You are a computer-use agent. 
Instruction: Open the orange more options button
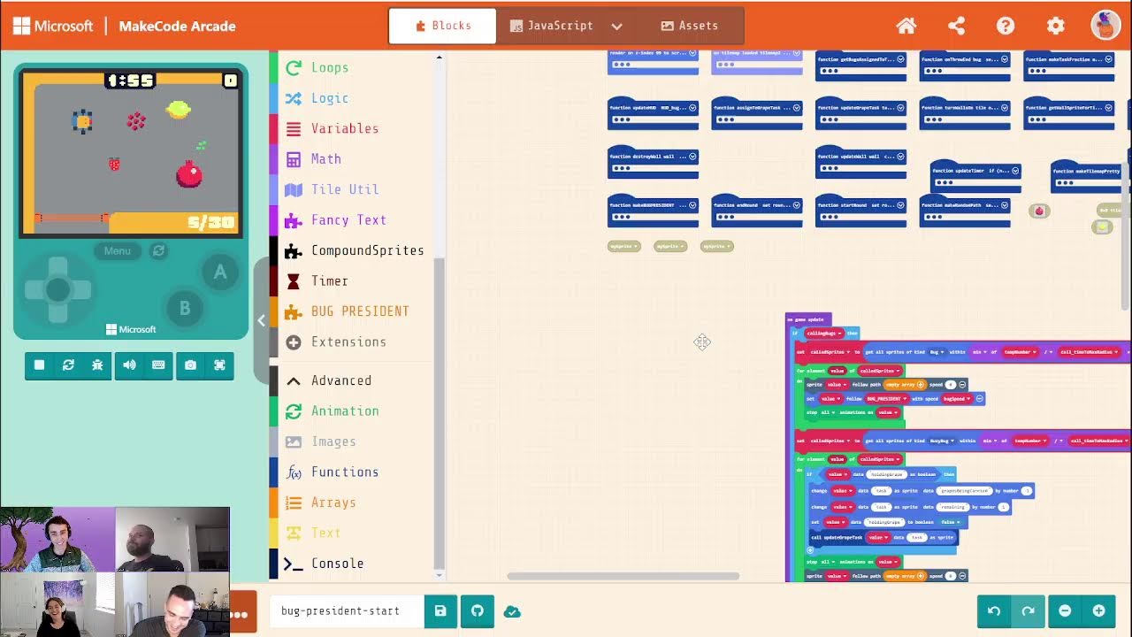[x=241, y=614]
